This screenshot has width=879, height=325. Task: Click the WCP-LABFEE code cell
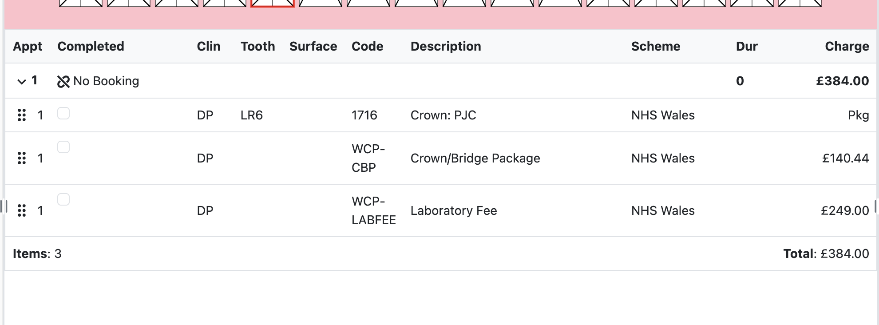pyautogui.click(x=373, y=210)
